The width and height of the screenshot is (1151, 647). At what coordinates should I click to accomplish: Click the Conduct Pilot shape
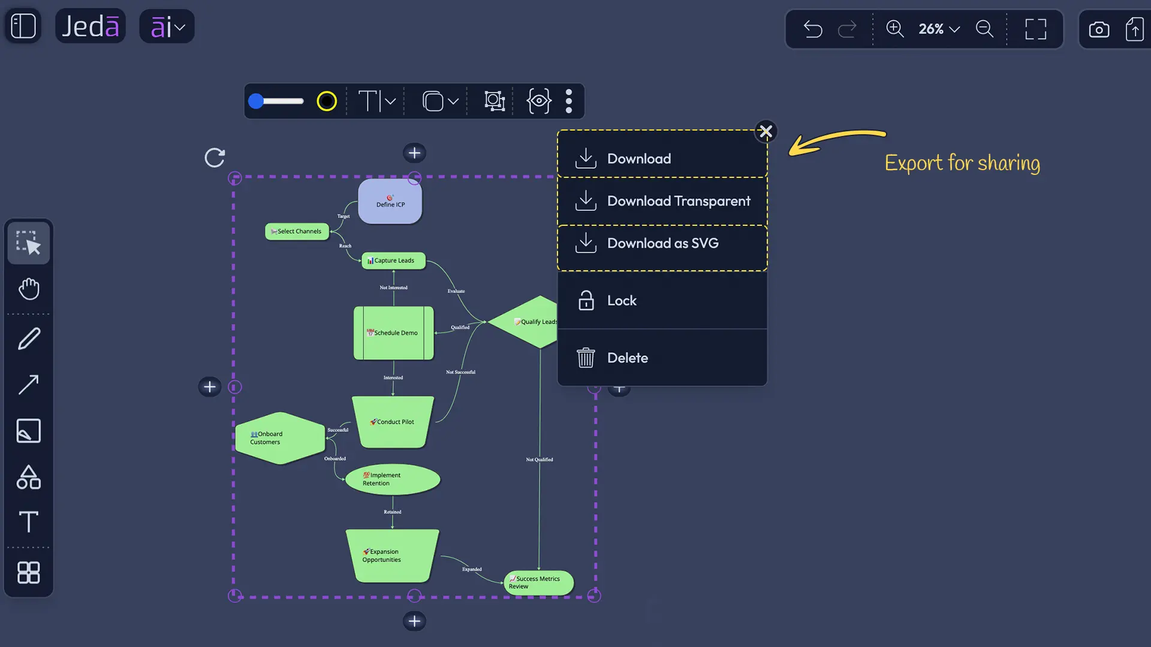click(x=393, y=422)
